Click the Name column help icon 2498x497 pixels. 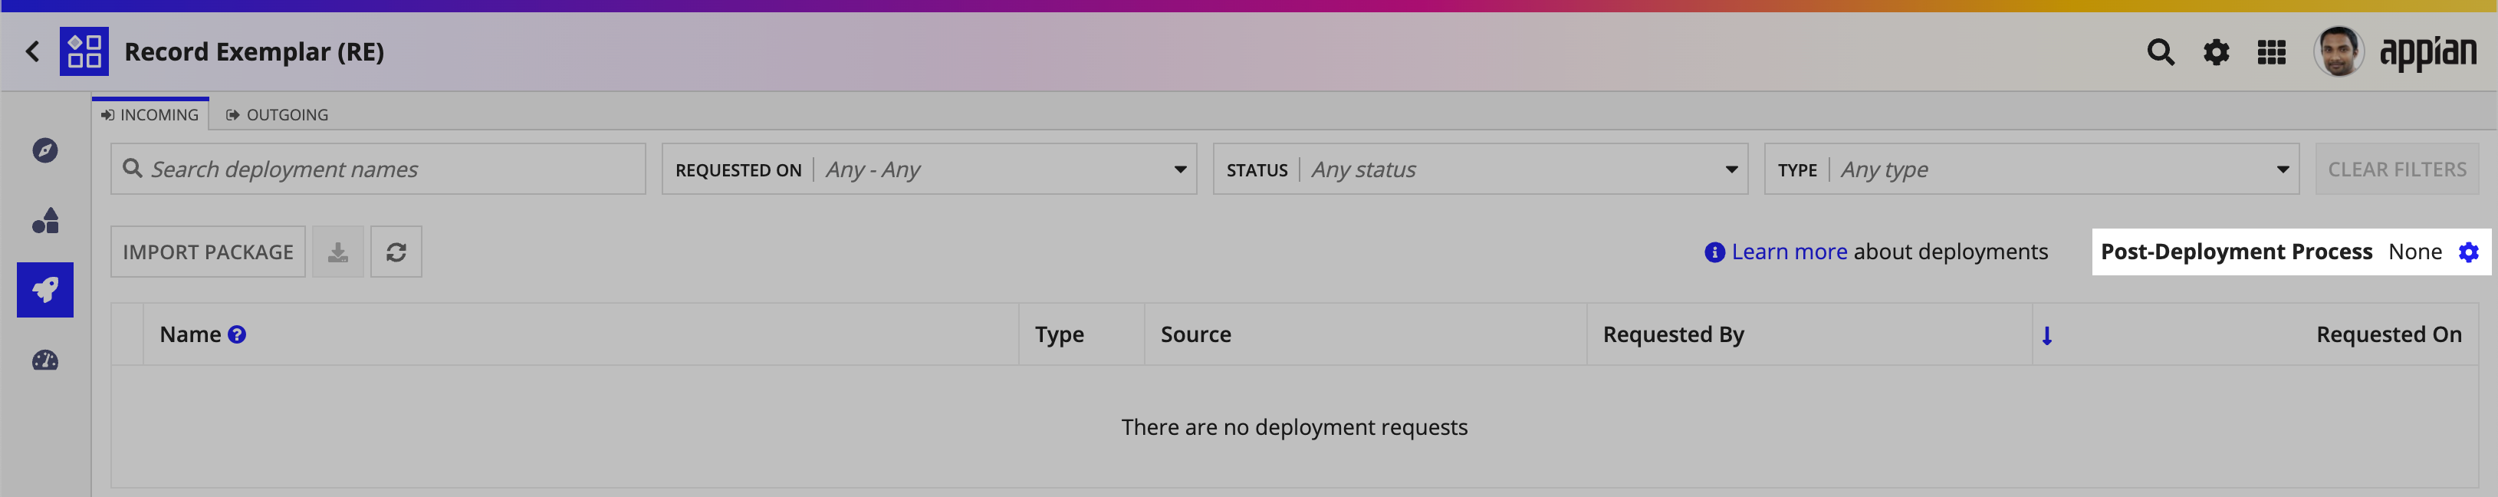[x=237, y=334]
